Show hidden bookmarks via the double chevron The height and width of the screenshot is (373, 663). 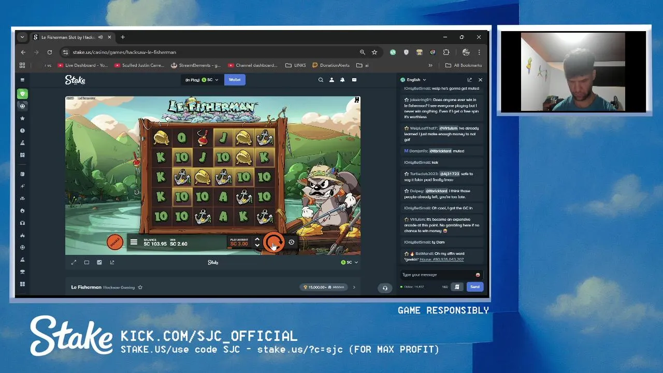click(430, 65)
